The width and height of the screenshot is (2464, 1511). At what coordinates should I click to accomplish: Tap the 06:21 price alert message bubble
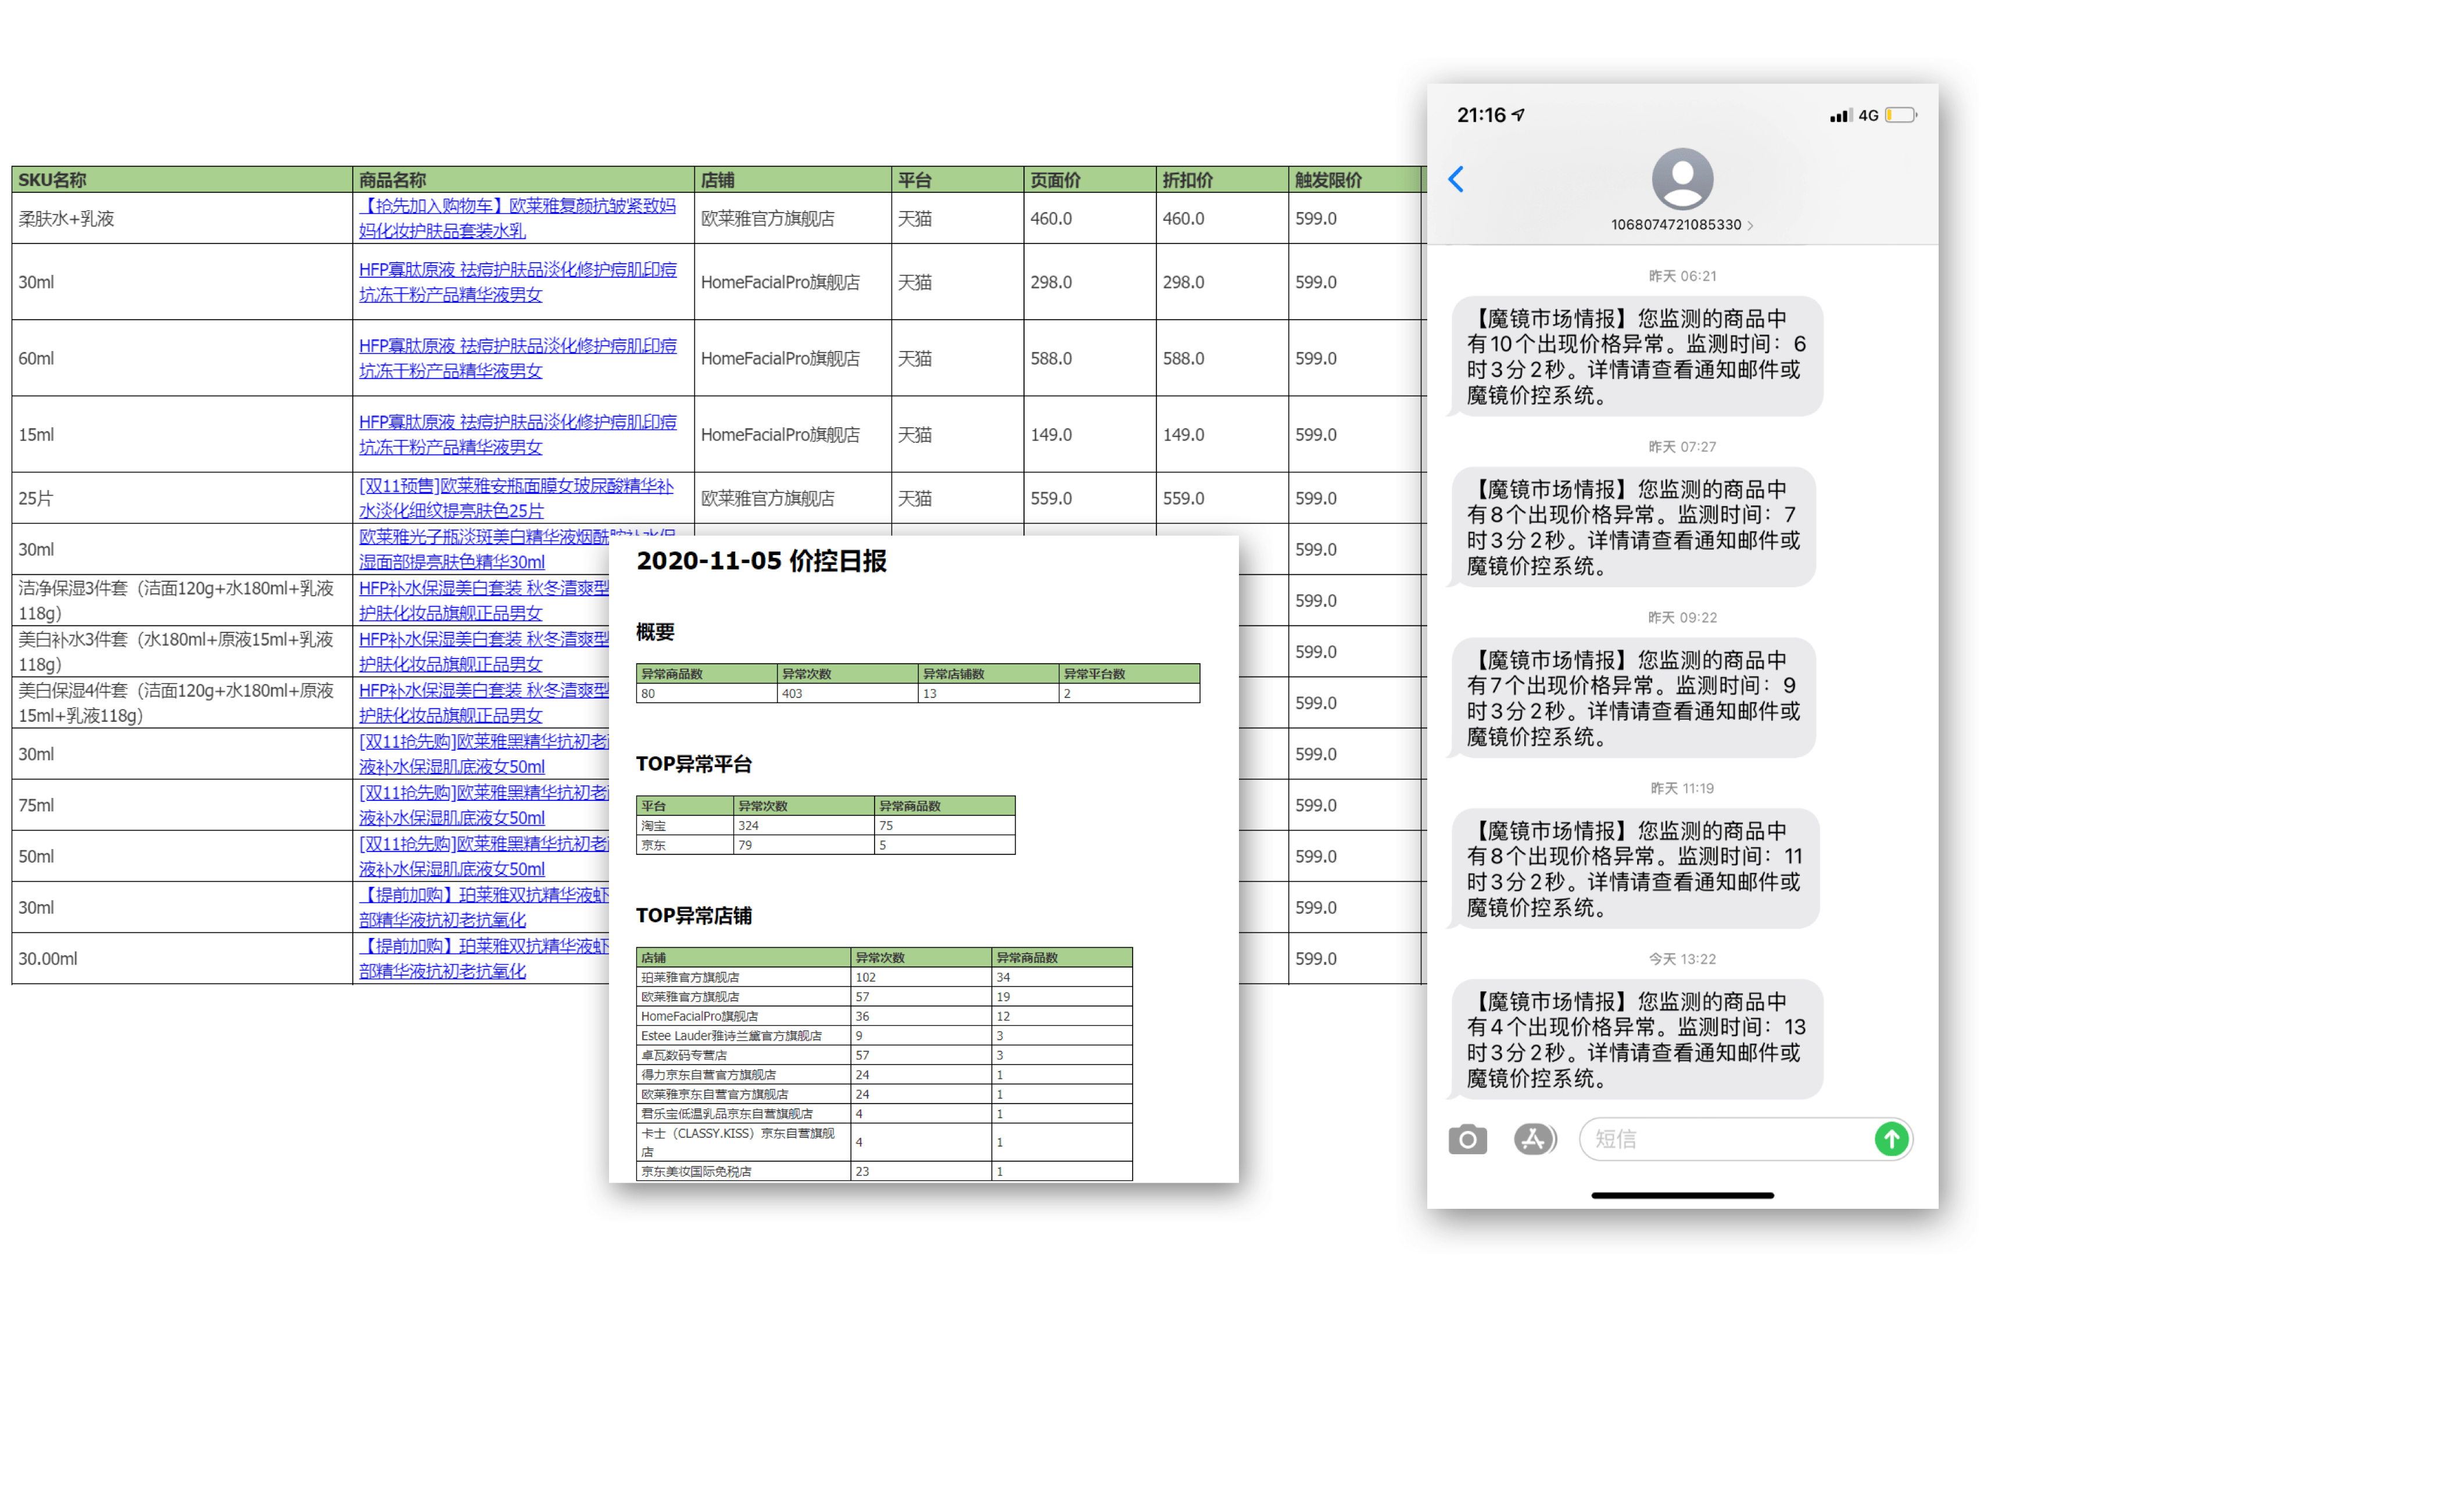[1636, 356]
